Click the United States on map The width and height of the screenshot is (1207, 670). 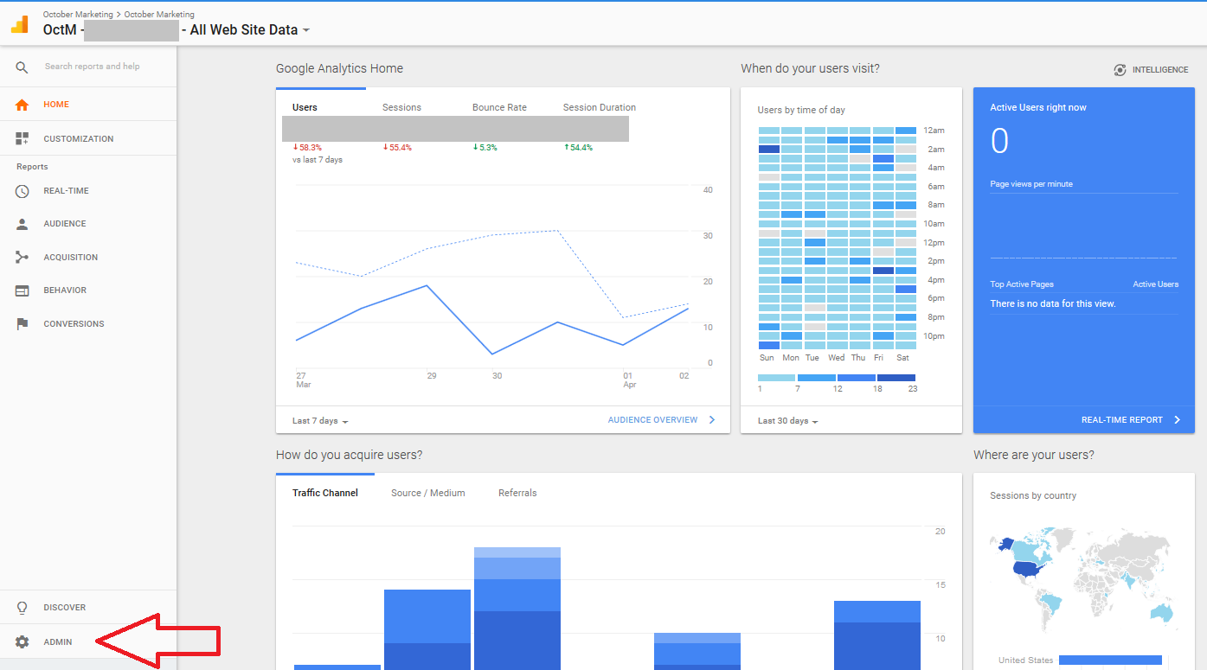(1025, 570)
